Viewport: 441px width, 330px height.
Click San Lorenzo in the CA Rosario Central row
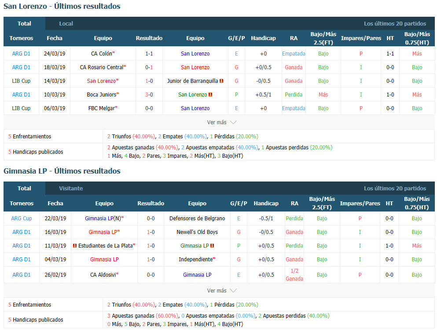click(x=195, y=67)
